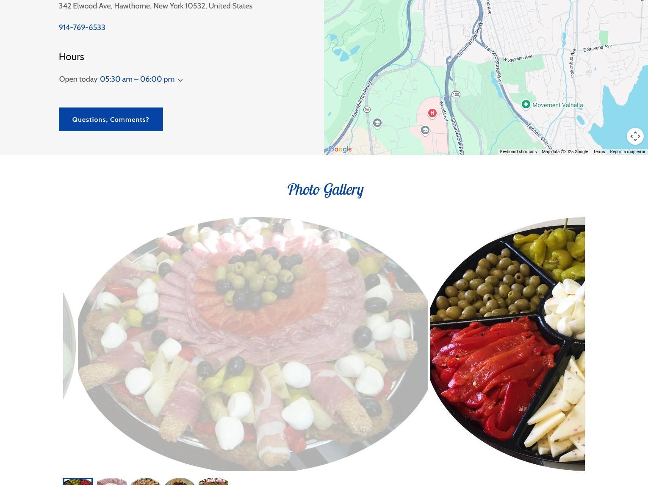Click the Questions, Comments? button
Image resolution: width=648 pixels, height=485 pixels.
point(111,119)
